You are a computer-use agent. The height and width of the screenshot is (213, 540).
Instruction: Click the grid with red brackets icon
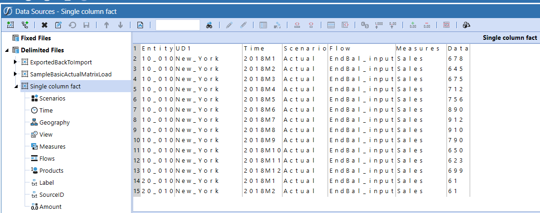(x=345, y=25)
